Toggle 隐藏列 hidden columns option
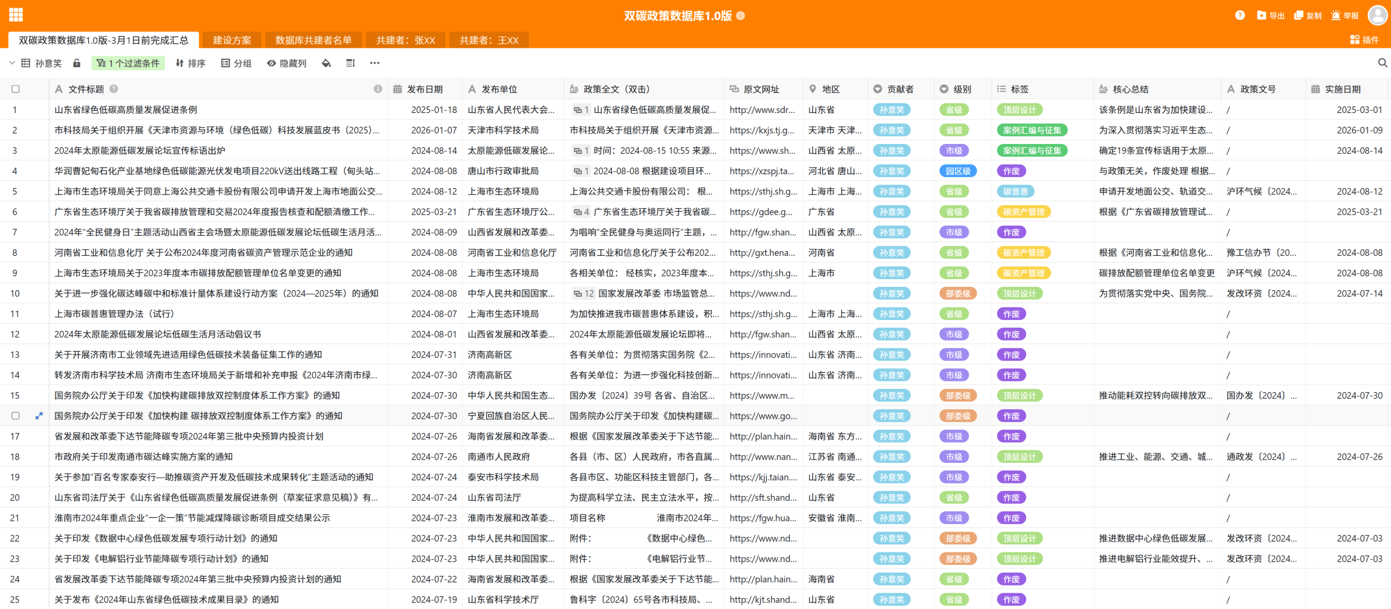 click(x=286, y=64)
